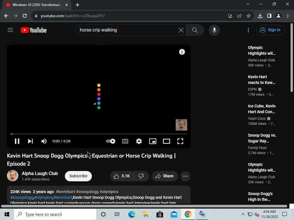Show hidden tray icons chevron

243,214
